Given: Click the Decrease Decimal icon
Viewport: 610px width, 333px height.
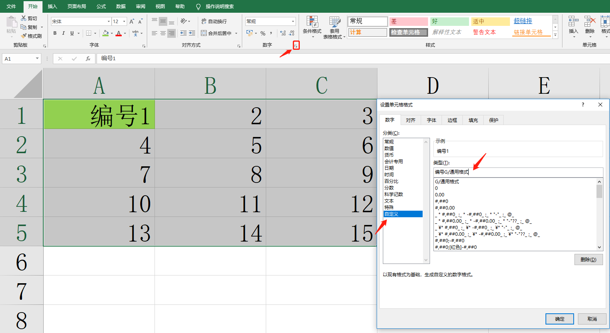Looking at the screenshot, I should (292, 33).
